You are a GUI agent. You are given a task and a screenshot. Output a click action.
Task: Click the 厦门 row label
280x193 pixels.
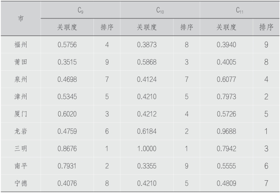21,114
